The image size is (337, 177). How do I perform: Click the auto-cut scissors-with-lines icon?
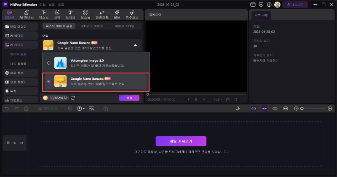click(x=91, y=109)
